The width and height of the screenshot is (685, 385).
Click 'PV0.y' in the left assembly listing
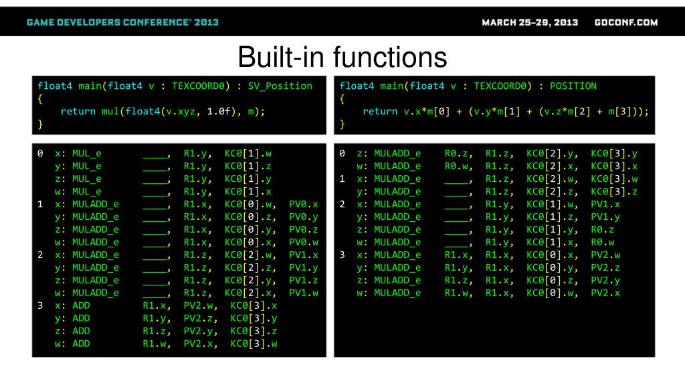click(x=304, y=217)
